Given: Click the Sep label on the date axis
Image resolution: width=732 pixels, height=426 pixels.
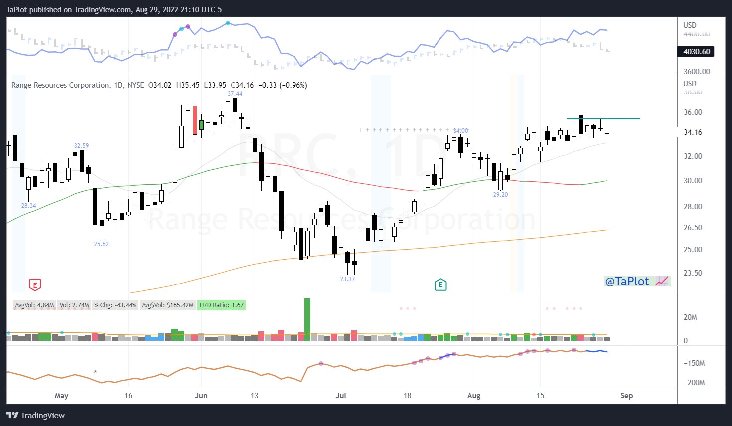Looking at the screenshot, I should [626, 395].
